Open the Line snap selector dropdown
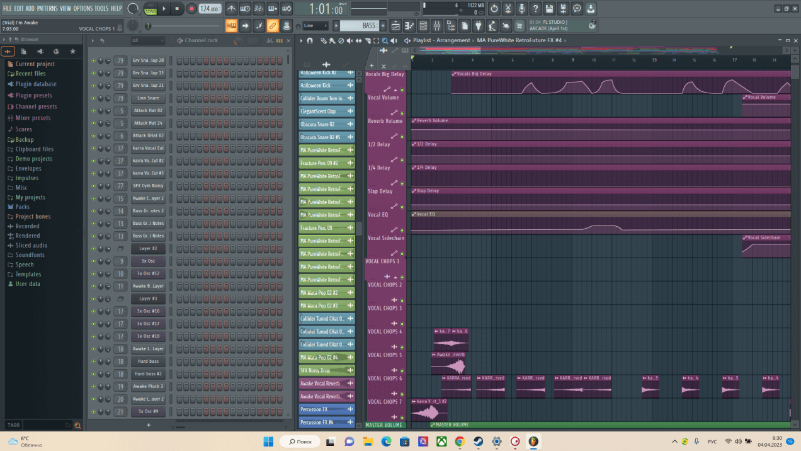This screenshot has height=451, width=801. coord(315,26)
